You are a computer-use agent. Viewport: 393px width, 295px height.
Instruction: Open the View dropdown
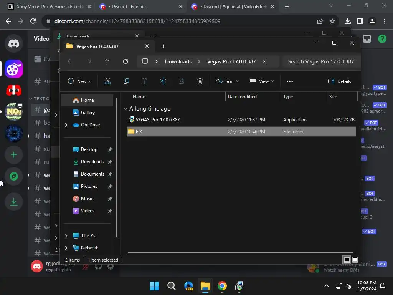[262, 81]
